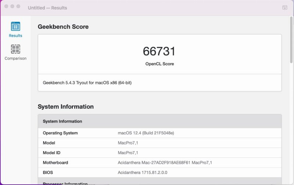Click the Geekbench 5.4.3 Tryout version text
The width and height of the screenshot is (294, 185).
click(x=87, y=83)
